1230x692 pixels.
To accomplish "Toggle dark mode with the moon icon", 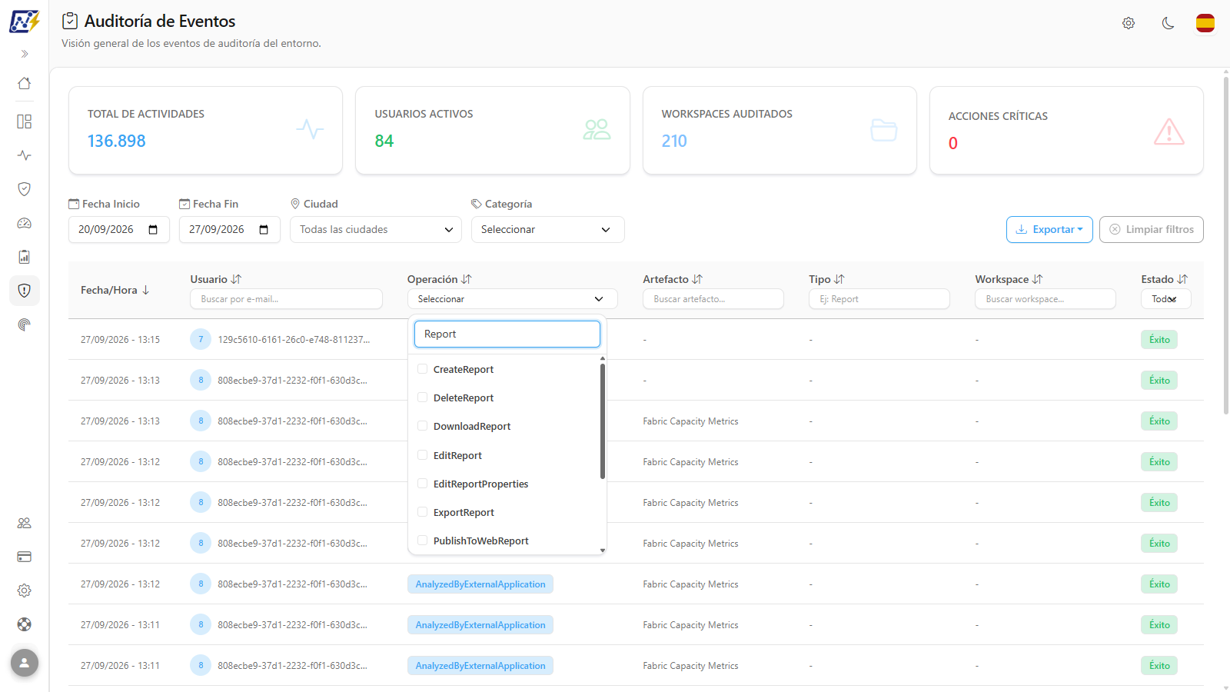I will 1168,23.
